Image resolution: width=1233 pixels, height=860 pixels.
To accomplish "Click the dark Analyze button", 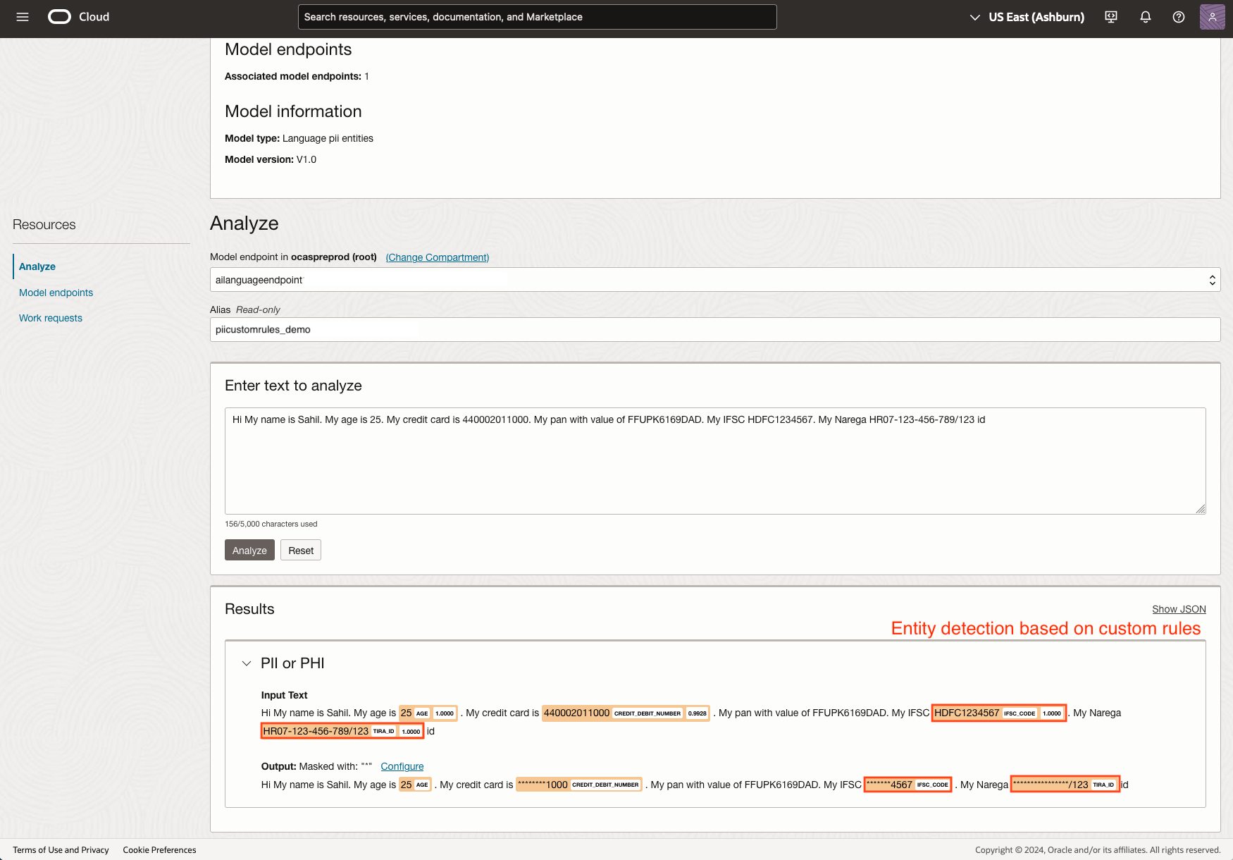I will [249, 551].
